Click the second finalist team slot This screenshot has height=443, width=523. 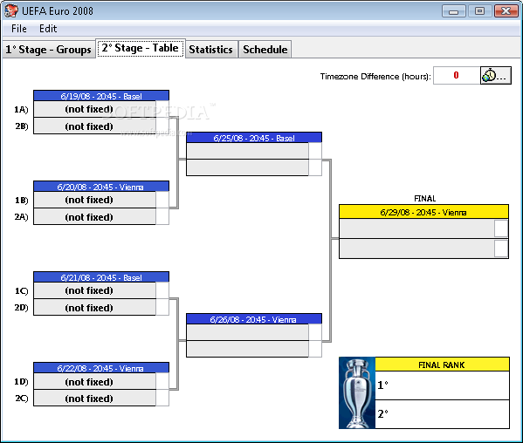417,249
